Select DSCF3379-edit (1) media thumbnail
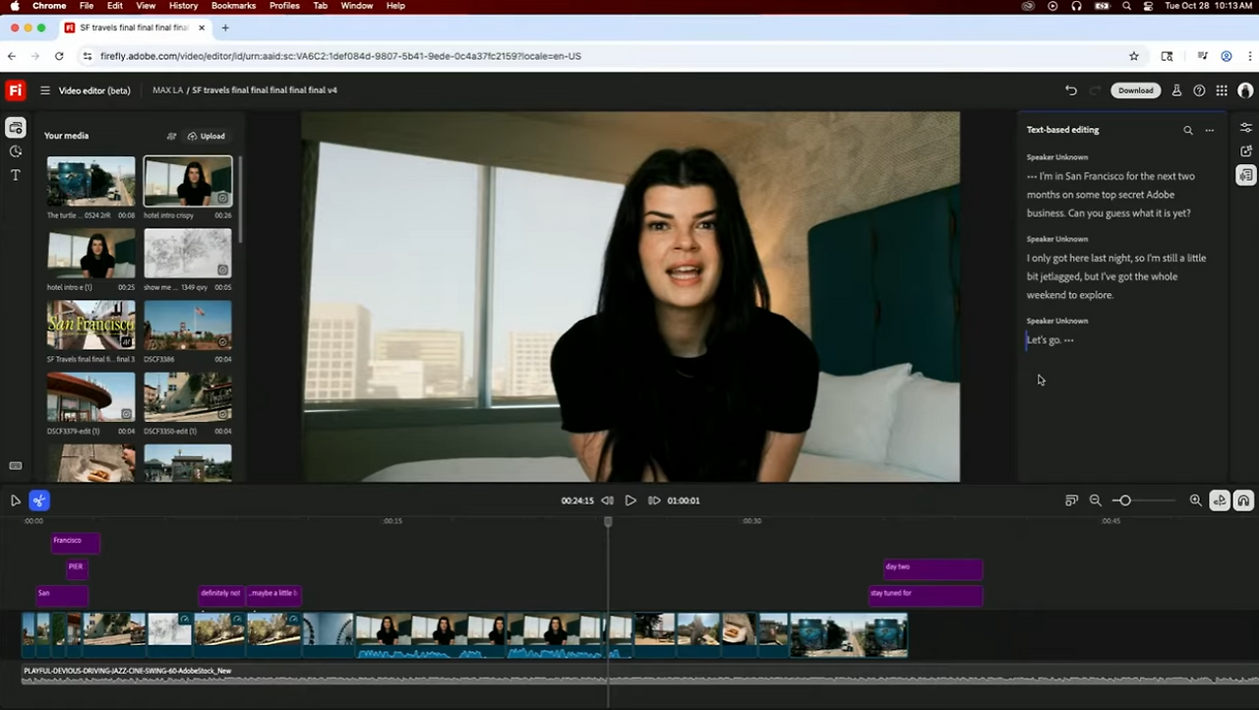 [x=91, y=397]
